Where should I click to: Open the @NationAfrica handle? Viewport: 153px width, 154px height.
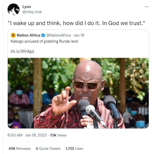[58, 35]
